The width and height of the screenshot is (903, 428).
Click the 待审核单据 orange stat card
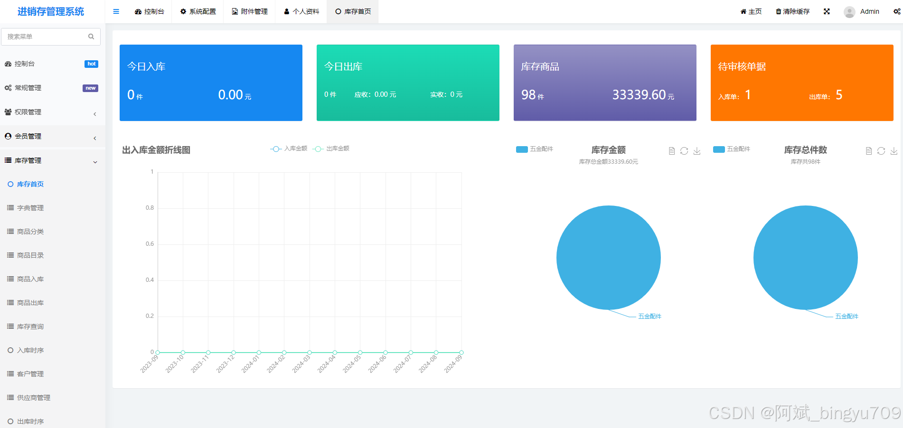(x=802, y=83)
